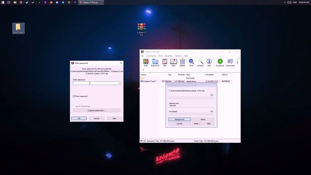Viewport: 311px width, 175px height.
Task: Select the New folder desktop icon
Action: (18, 28)
